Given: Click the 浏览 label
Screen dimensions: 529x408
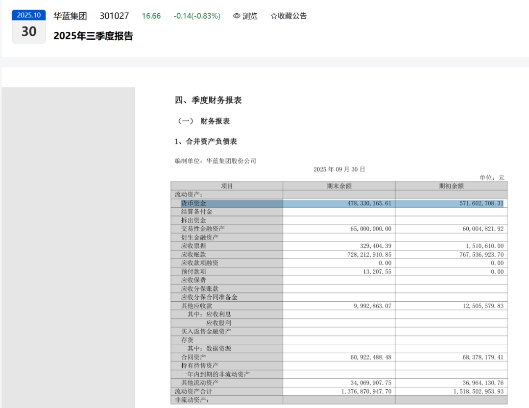Looking at the screenshot, I should click(x=250, y=16).
